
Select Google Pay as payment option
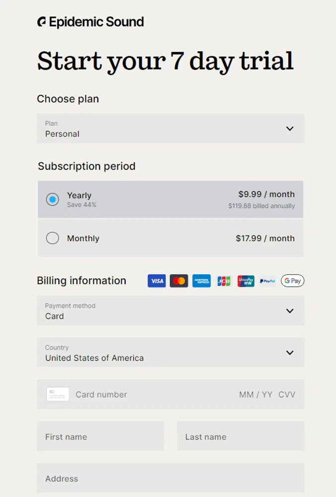(x=292, y=281)
